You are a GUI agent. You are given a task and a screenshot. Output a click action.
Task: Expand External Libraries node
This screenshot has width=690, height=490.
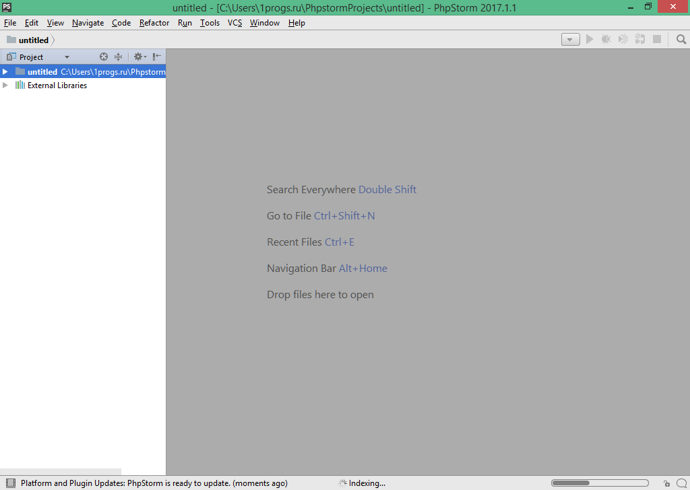tap(5, 85)
